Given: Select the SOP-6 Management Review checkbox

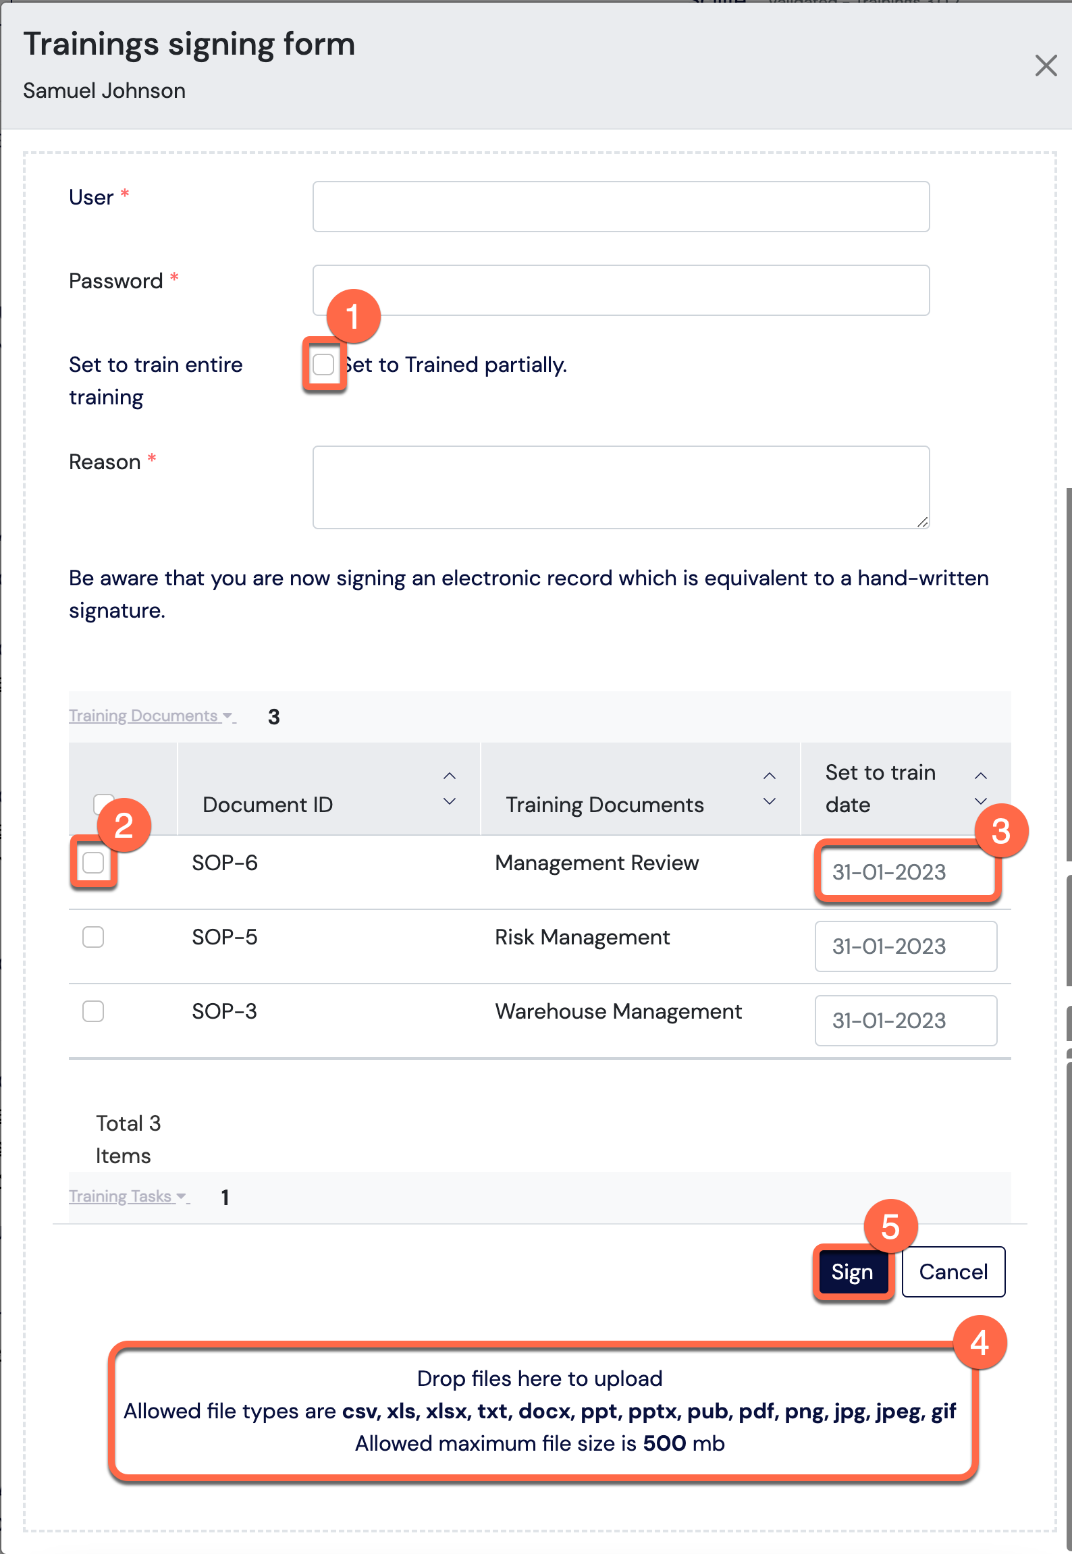Looking at the screenshot, I should point(93,863).
